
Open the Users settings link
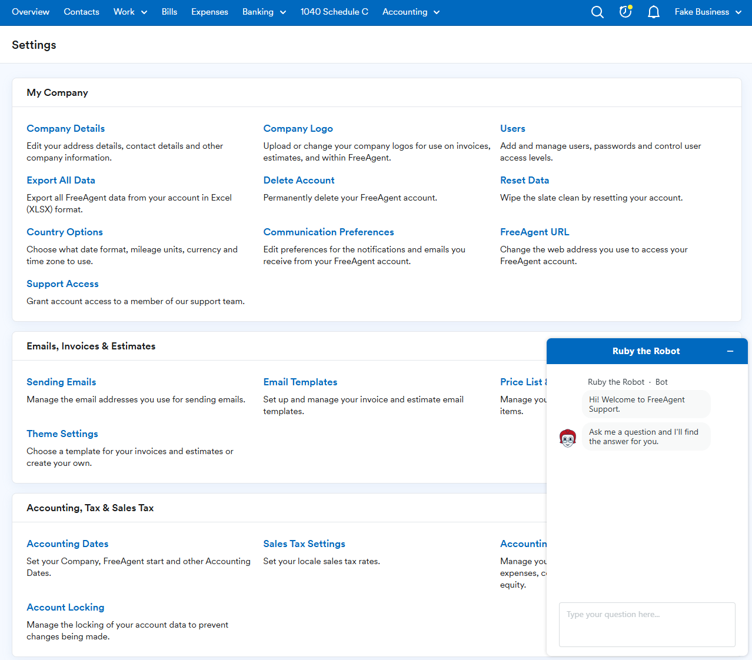click(x=513, y=129)
